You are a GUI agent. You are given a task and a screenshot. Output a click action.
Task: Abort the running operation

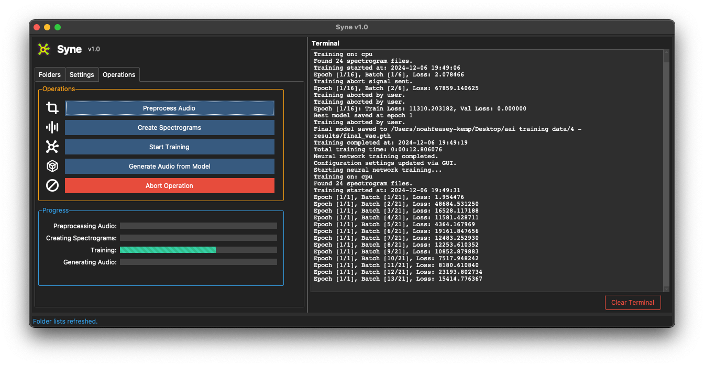[169, 185]
